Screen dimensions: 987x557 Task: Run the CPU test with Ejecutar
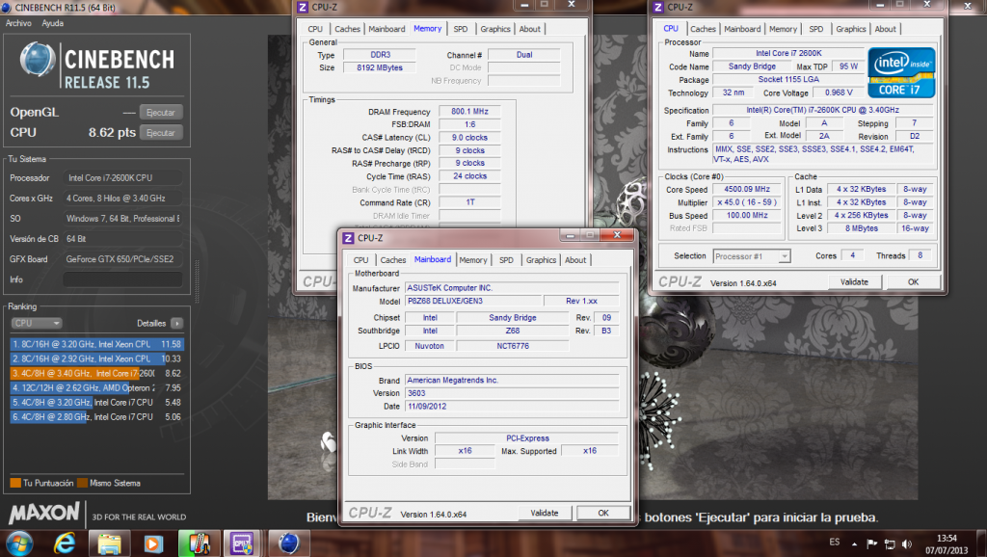[161, 133]
